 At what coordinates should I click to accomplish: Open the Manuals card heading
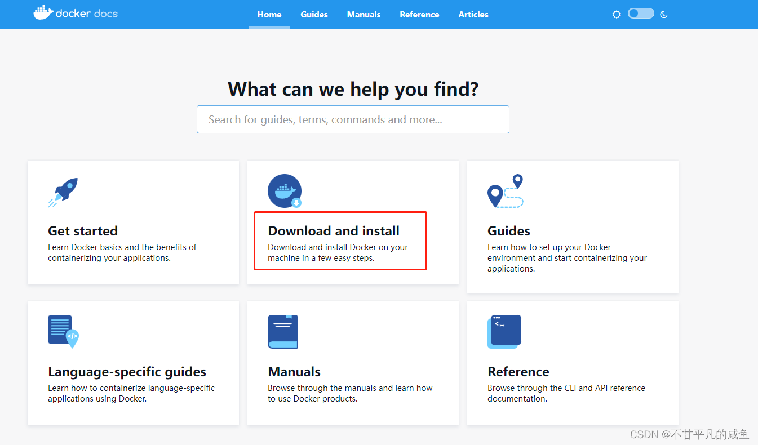pos(294,372)
